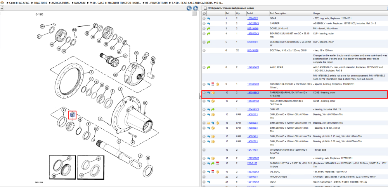Click the yellow note icon in the 143922C1 shim row
Screen dimensions: 388x187
point(208,123)
